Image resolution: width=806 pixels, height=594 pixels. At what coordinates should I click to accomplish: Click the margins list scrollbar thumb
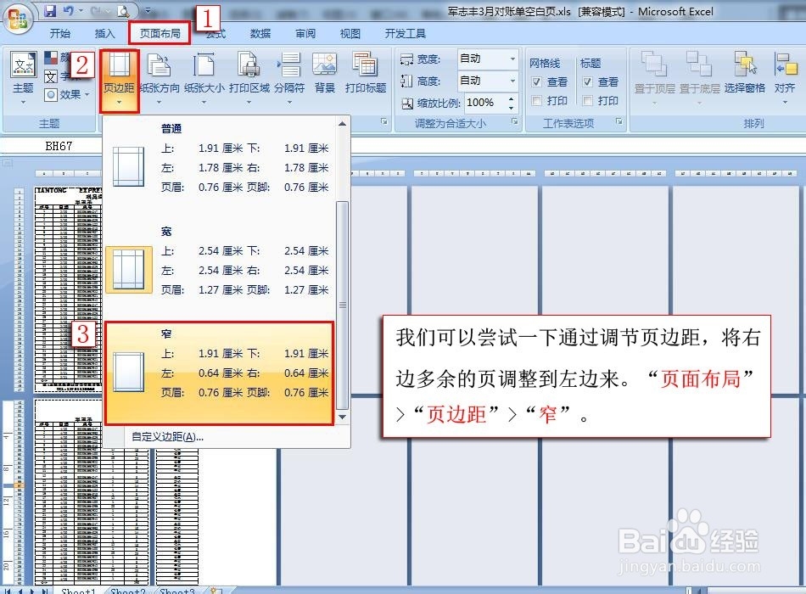(343, 305)
